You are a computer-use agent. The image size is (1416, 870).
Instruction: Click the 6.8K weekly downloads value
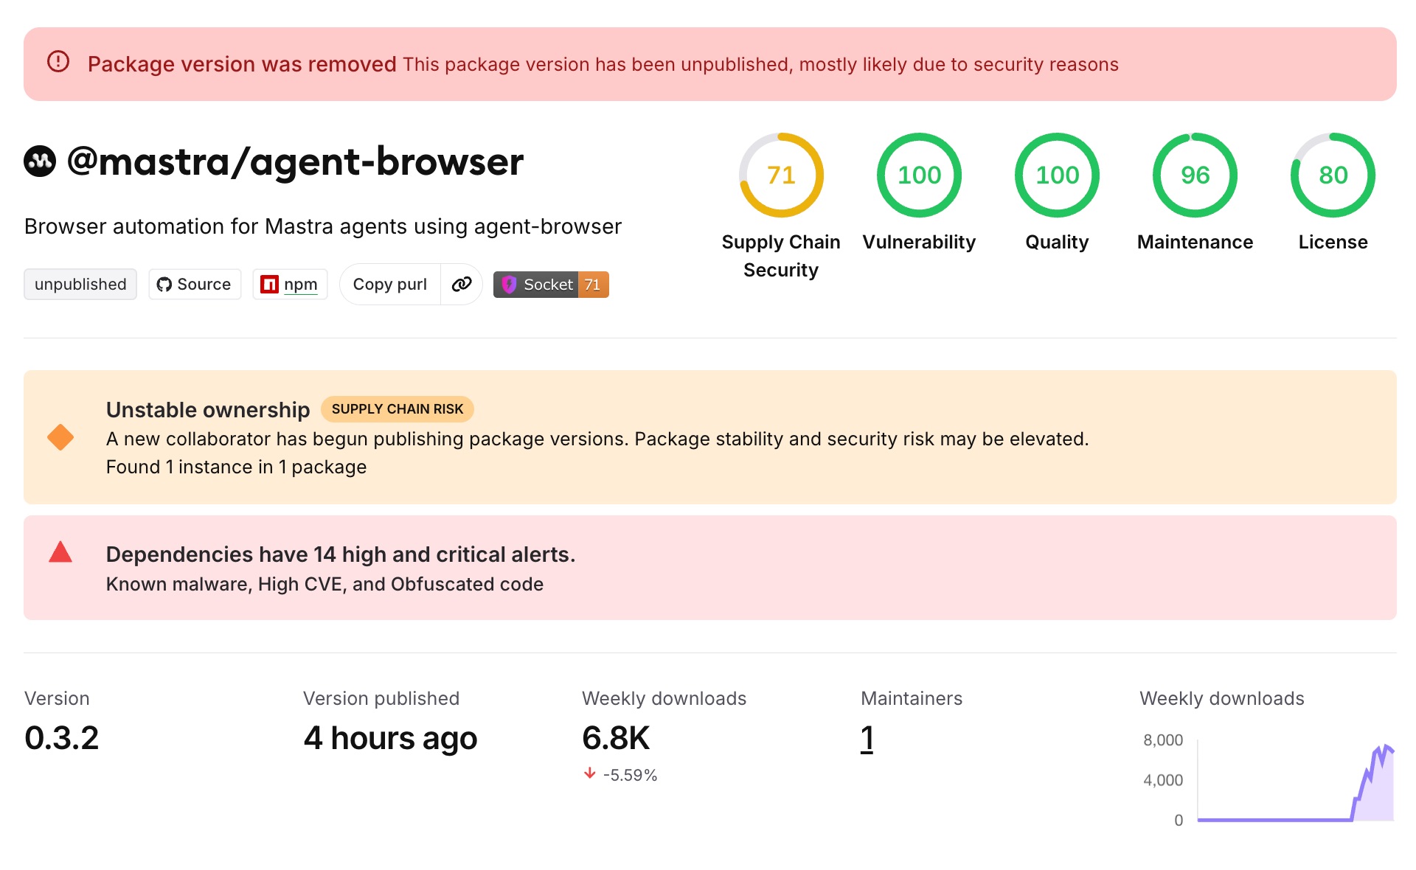[616, 738]
